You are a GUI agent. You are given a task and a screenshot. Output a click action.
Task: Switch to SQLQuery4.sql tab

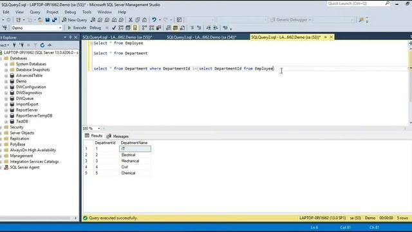click(117, 37)
